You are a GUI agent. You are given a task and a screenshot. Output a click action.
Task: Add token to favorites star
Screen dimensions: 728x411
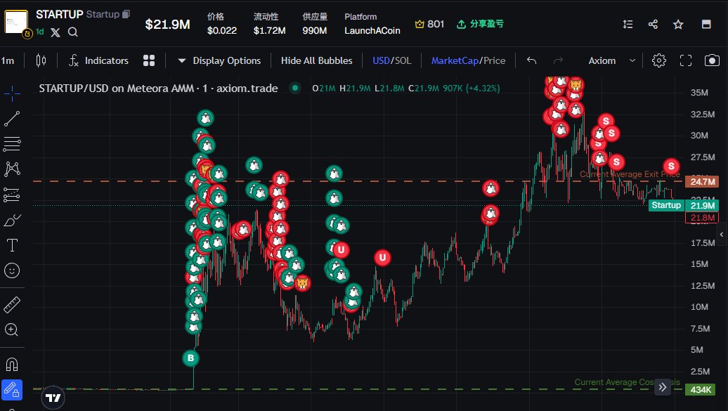(678, 24)
